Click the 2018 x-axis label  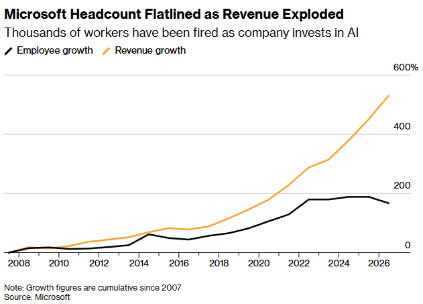click(x=219, y=263)
